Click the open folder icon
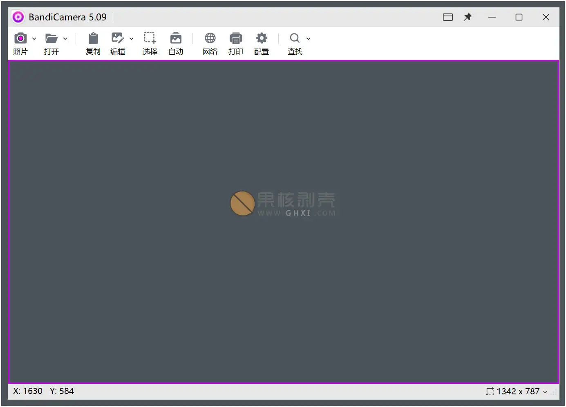The width and height of the screenshot is (566, 407). pos(51,38)
